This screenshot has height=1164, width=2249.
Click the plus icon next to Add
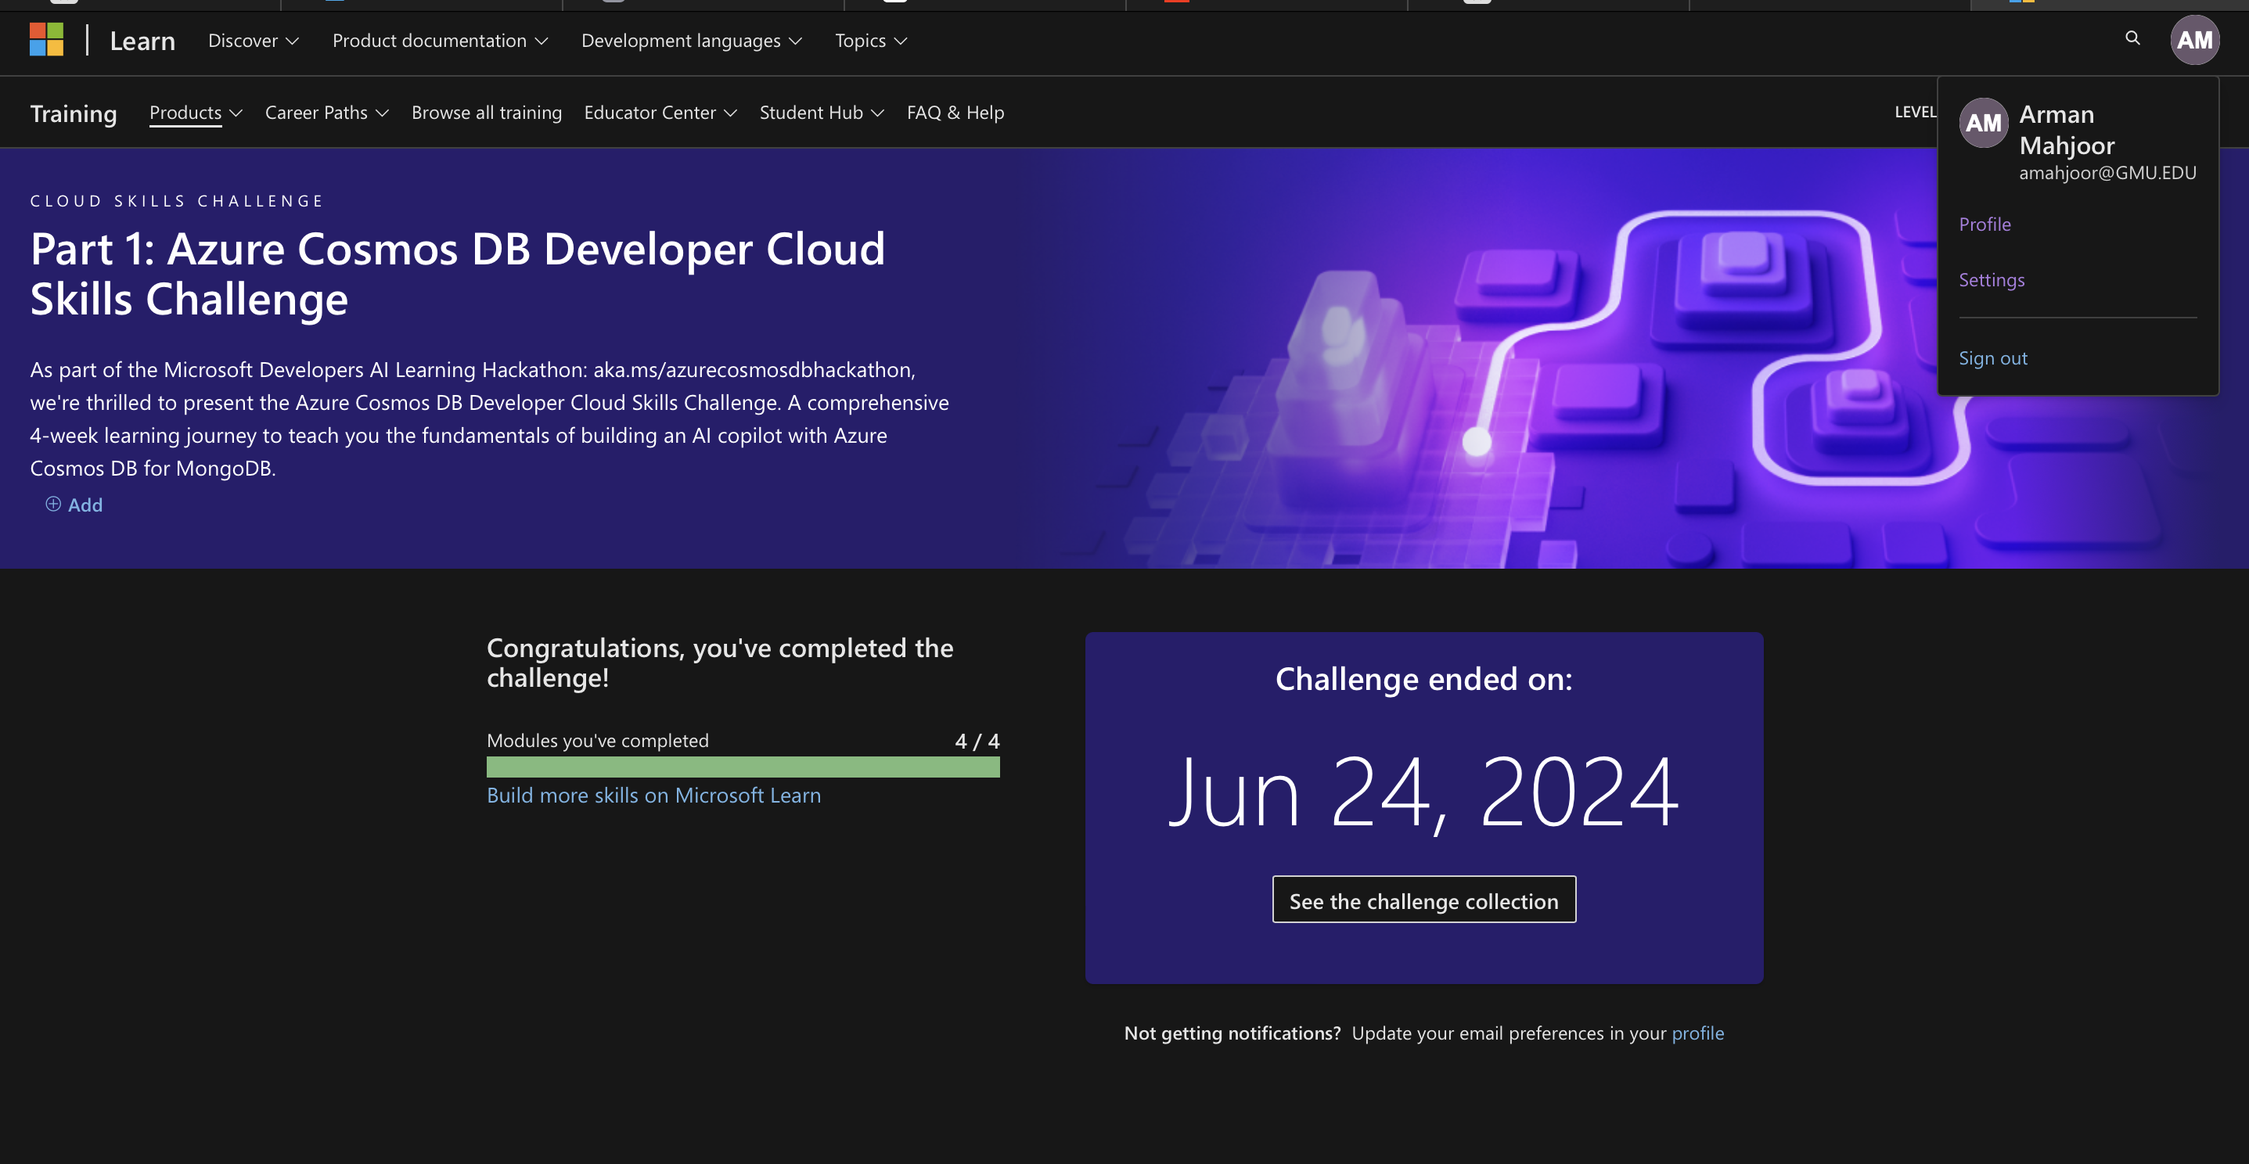coord(53,505)
